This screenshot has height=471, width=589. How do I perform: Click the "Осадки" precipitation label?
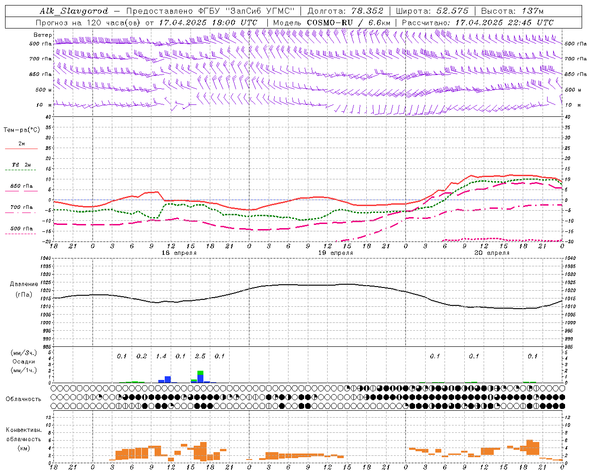[x=23, y=362]
